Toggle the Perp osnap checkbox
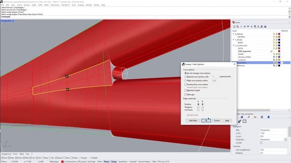Screen dimensions: 291x163 tap(43, 158)
